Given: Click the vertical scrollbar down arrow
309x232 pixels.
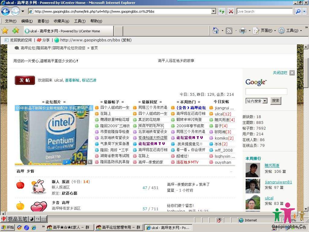Looking at the screenshot, I should 306,209.
